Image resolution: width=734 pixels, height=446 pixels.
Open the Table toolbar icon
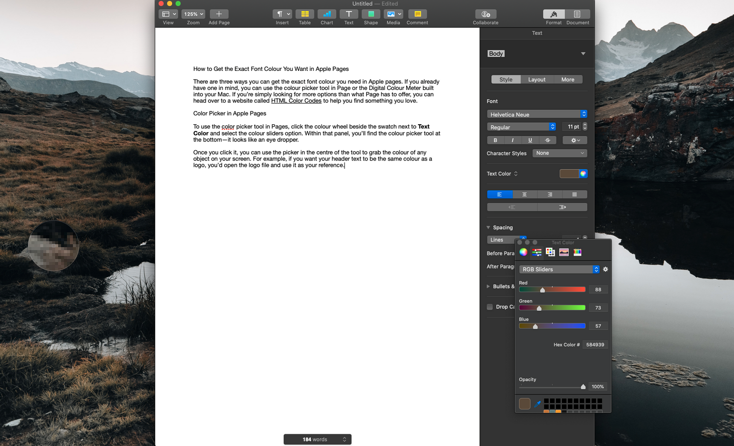(x=304, y=14)
